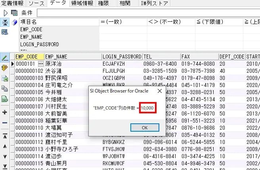The image size is (260, 170).
Task: Toggle the collapse condition panel button
Action: [5, 22]
